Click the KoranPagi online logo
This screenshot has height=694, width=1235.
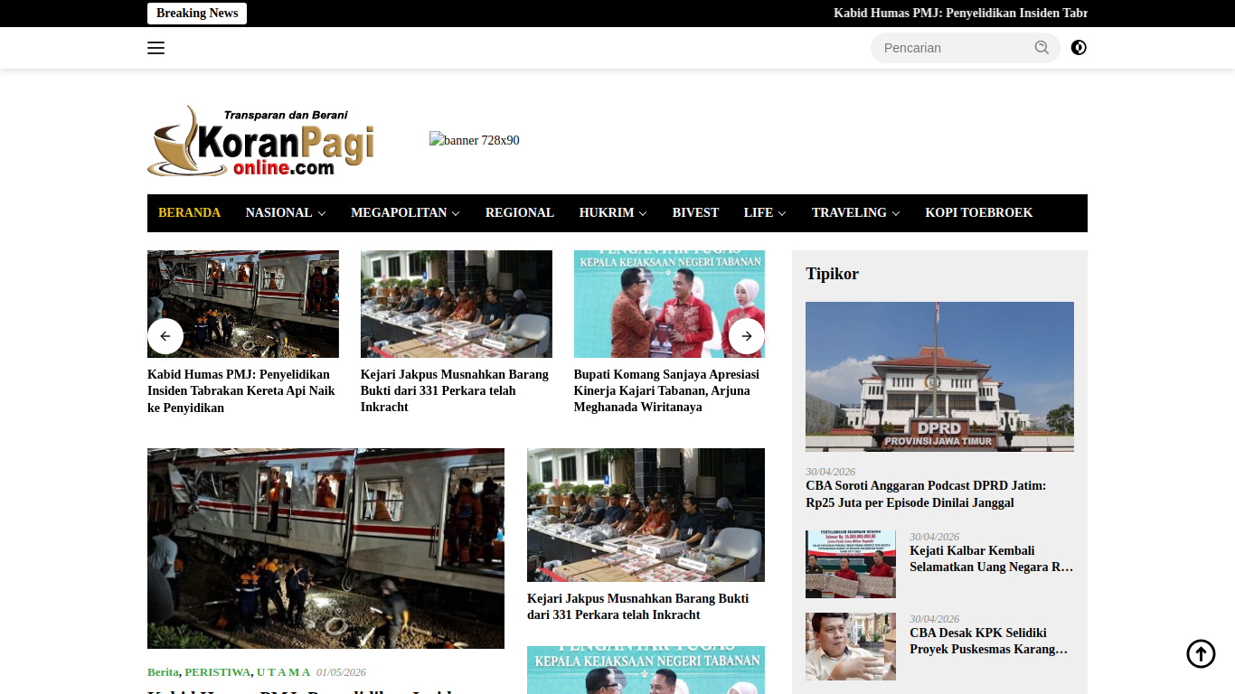click(x=260, y=141)
